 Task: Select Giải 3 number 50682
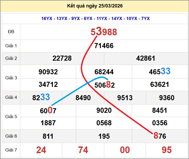point(104,85)
